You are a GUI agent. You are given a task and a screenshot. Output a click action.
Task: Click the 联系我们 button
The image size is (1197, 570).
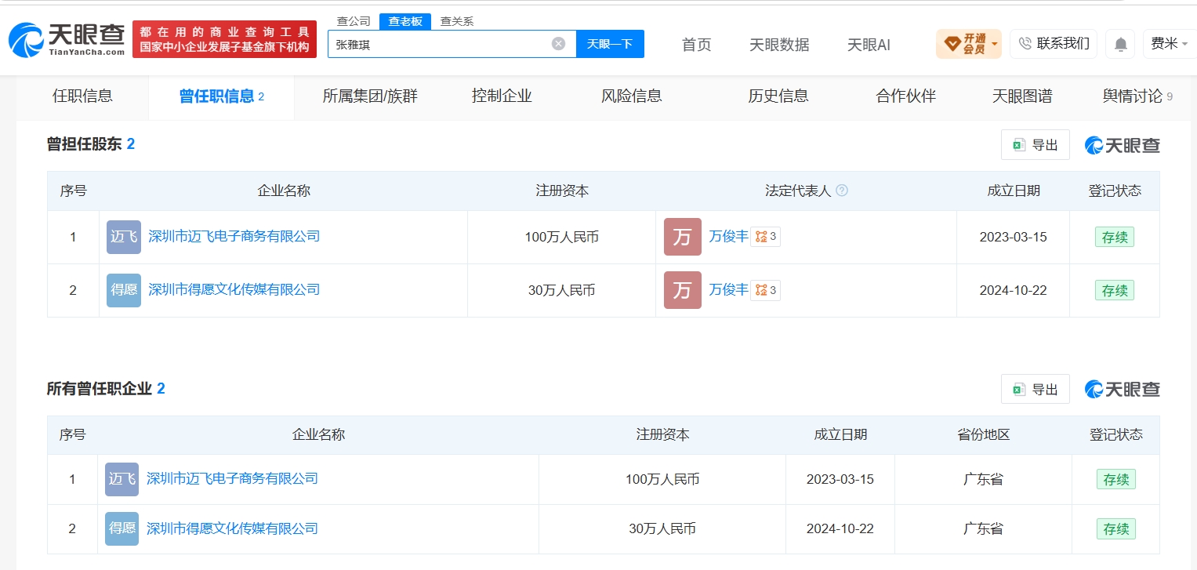pyautogui.click(x=1053, y=44)
